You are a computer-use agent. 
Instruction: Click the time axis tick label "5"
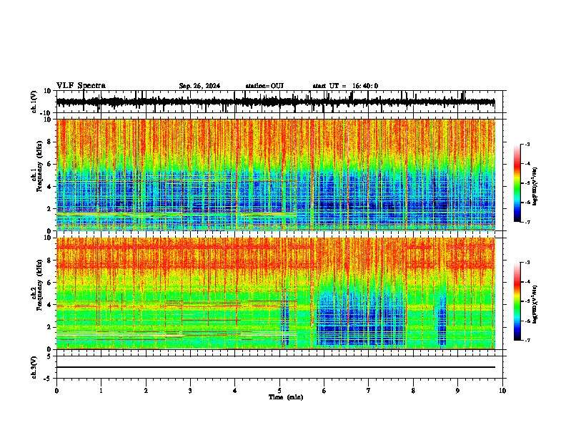click(x=279, y=391)
